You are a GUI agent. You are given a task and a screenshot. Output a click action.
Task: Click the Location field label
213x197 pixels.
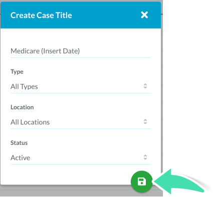[22, 107]
